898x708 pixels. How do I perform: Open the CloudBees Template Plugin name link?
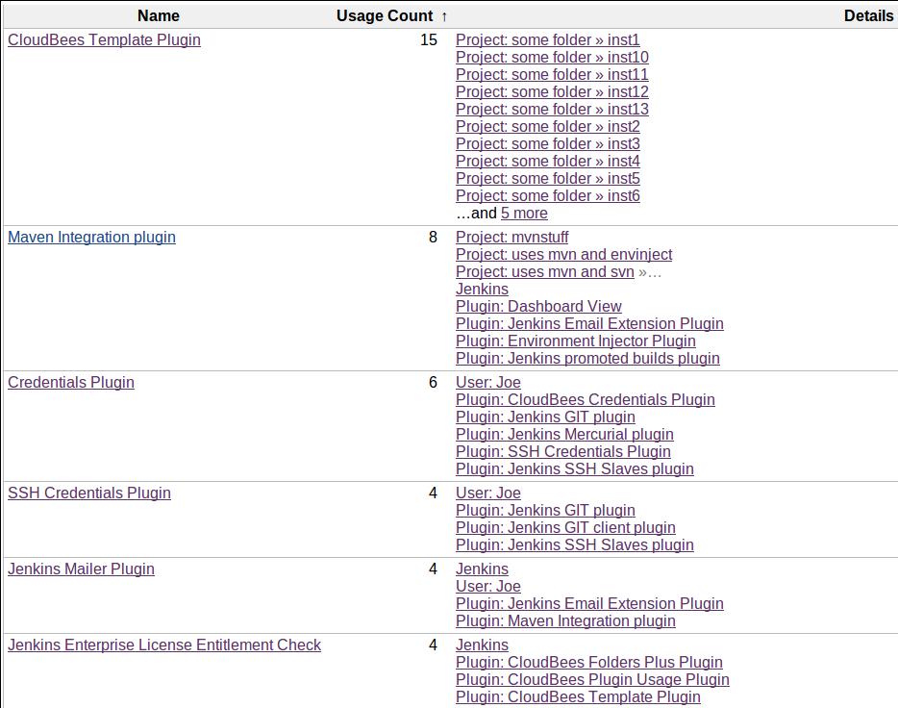tap(104, 40)
